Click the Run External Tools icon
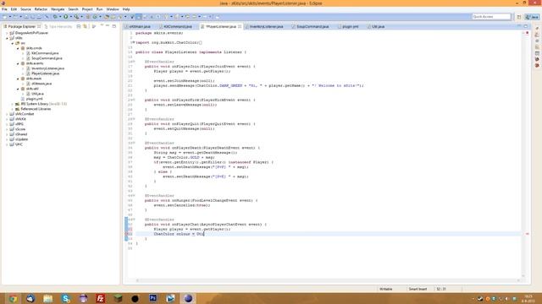This screenshot has width=542, height=304. [76, 17]
